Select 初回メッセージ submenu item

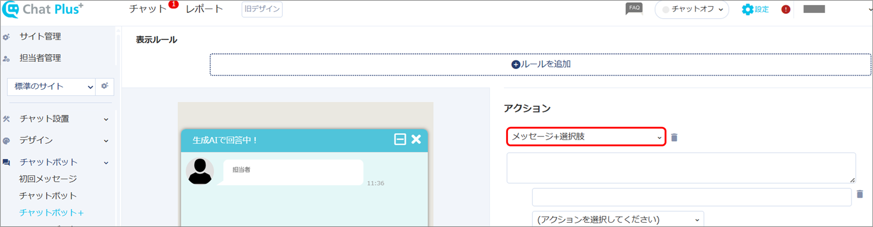[x=48, y=179]
